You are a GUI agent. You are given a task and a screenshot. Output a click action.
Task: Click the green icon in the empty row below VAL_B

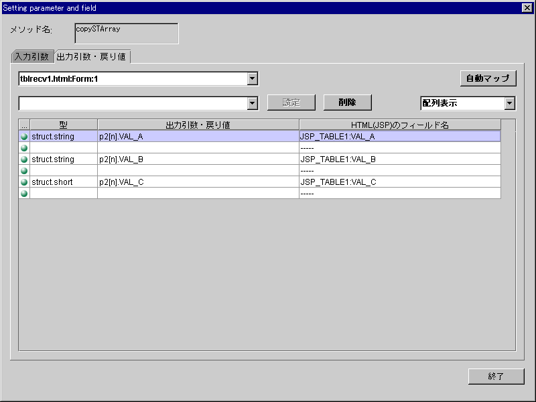(x=24, y=171)
